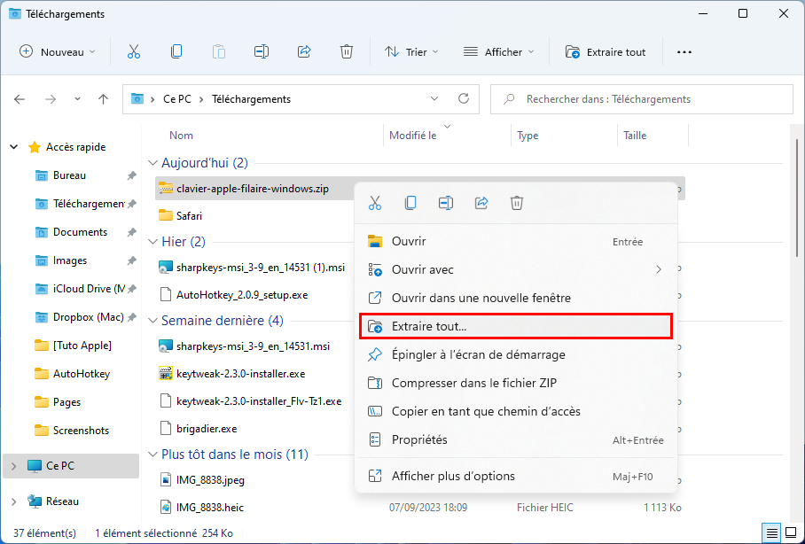Viewport: 805px width, 544px height.
Task: Delete the file via the context menu trash icon
Action: pyautogui.click(x=517, y=203)
